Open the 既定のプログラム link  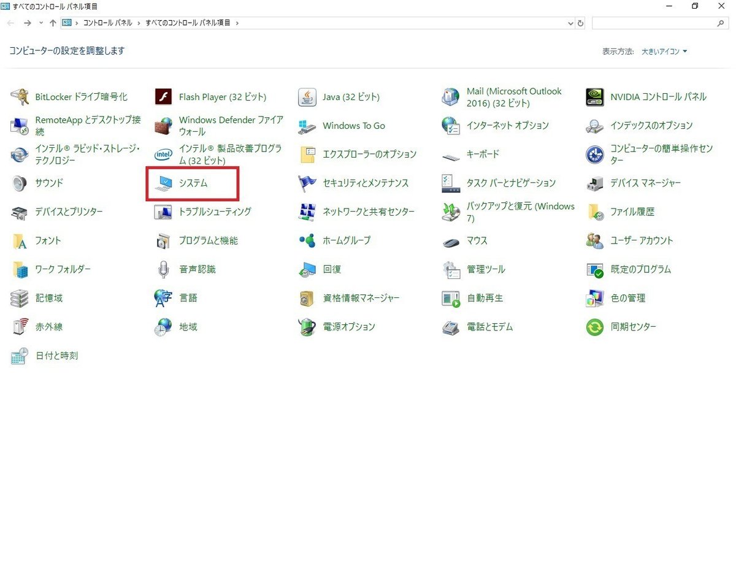tap(640, 270)
